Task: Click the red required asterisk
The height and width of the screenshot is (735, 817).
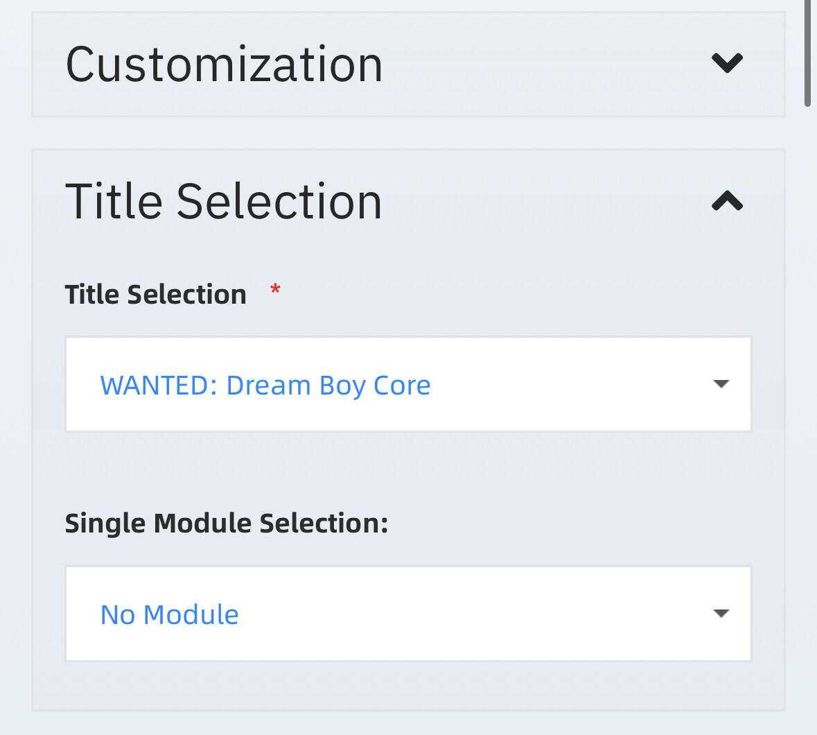Action: pyautogui.click(x=275, y=288)
